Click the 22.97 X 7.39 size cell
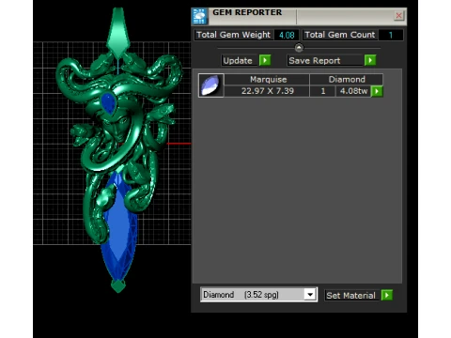Screen dimensions: 451x338 pyautogui.click(x=267, y=91)
